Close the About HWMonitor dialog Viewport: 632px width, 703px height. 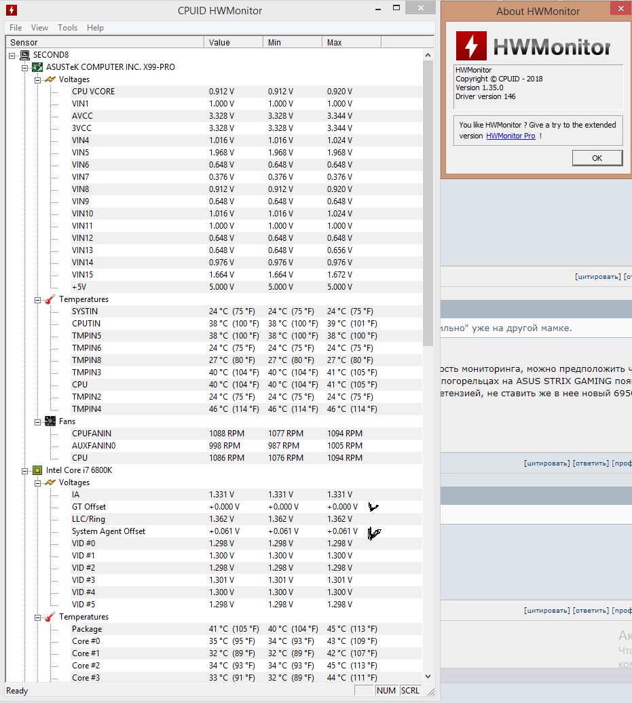click(620, 9)
